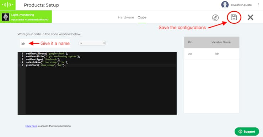
Task: Click the 'Click here' documentation link
Action: click(x=31, y=126)
